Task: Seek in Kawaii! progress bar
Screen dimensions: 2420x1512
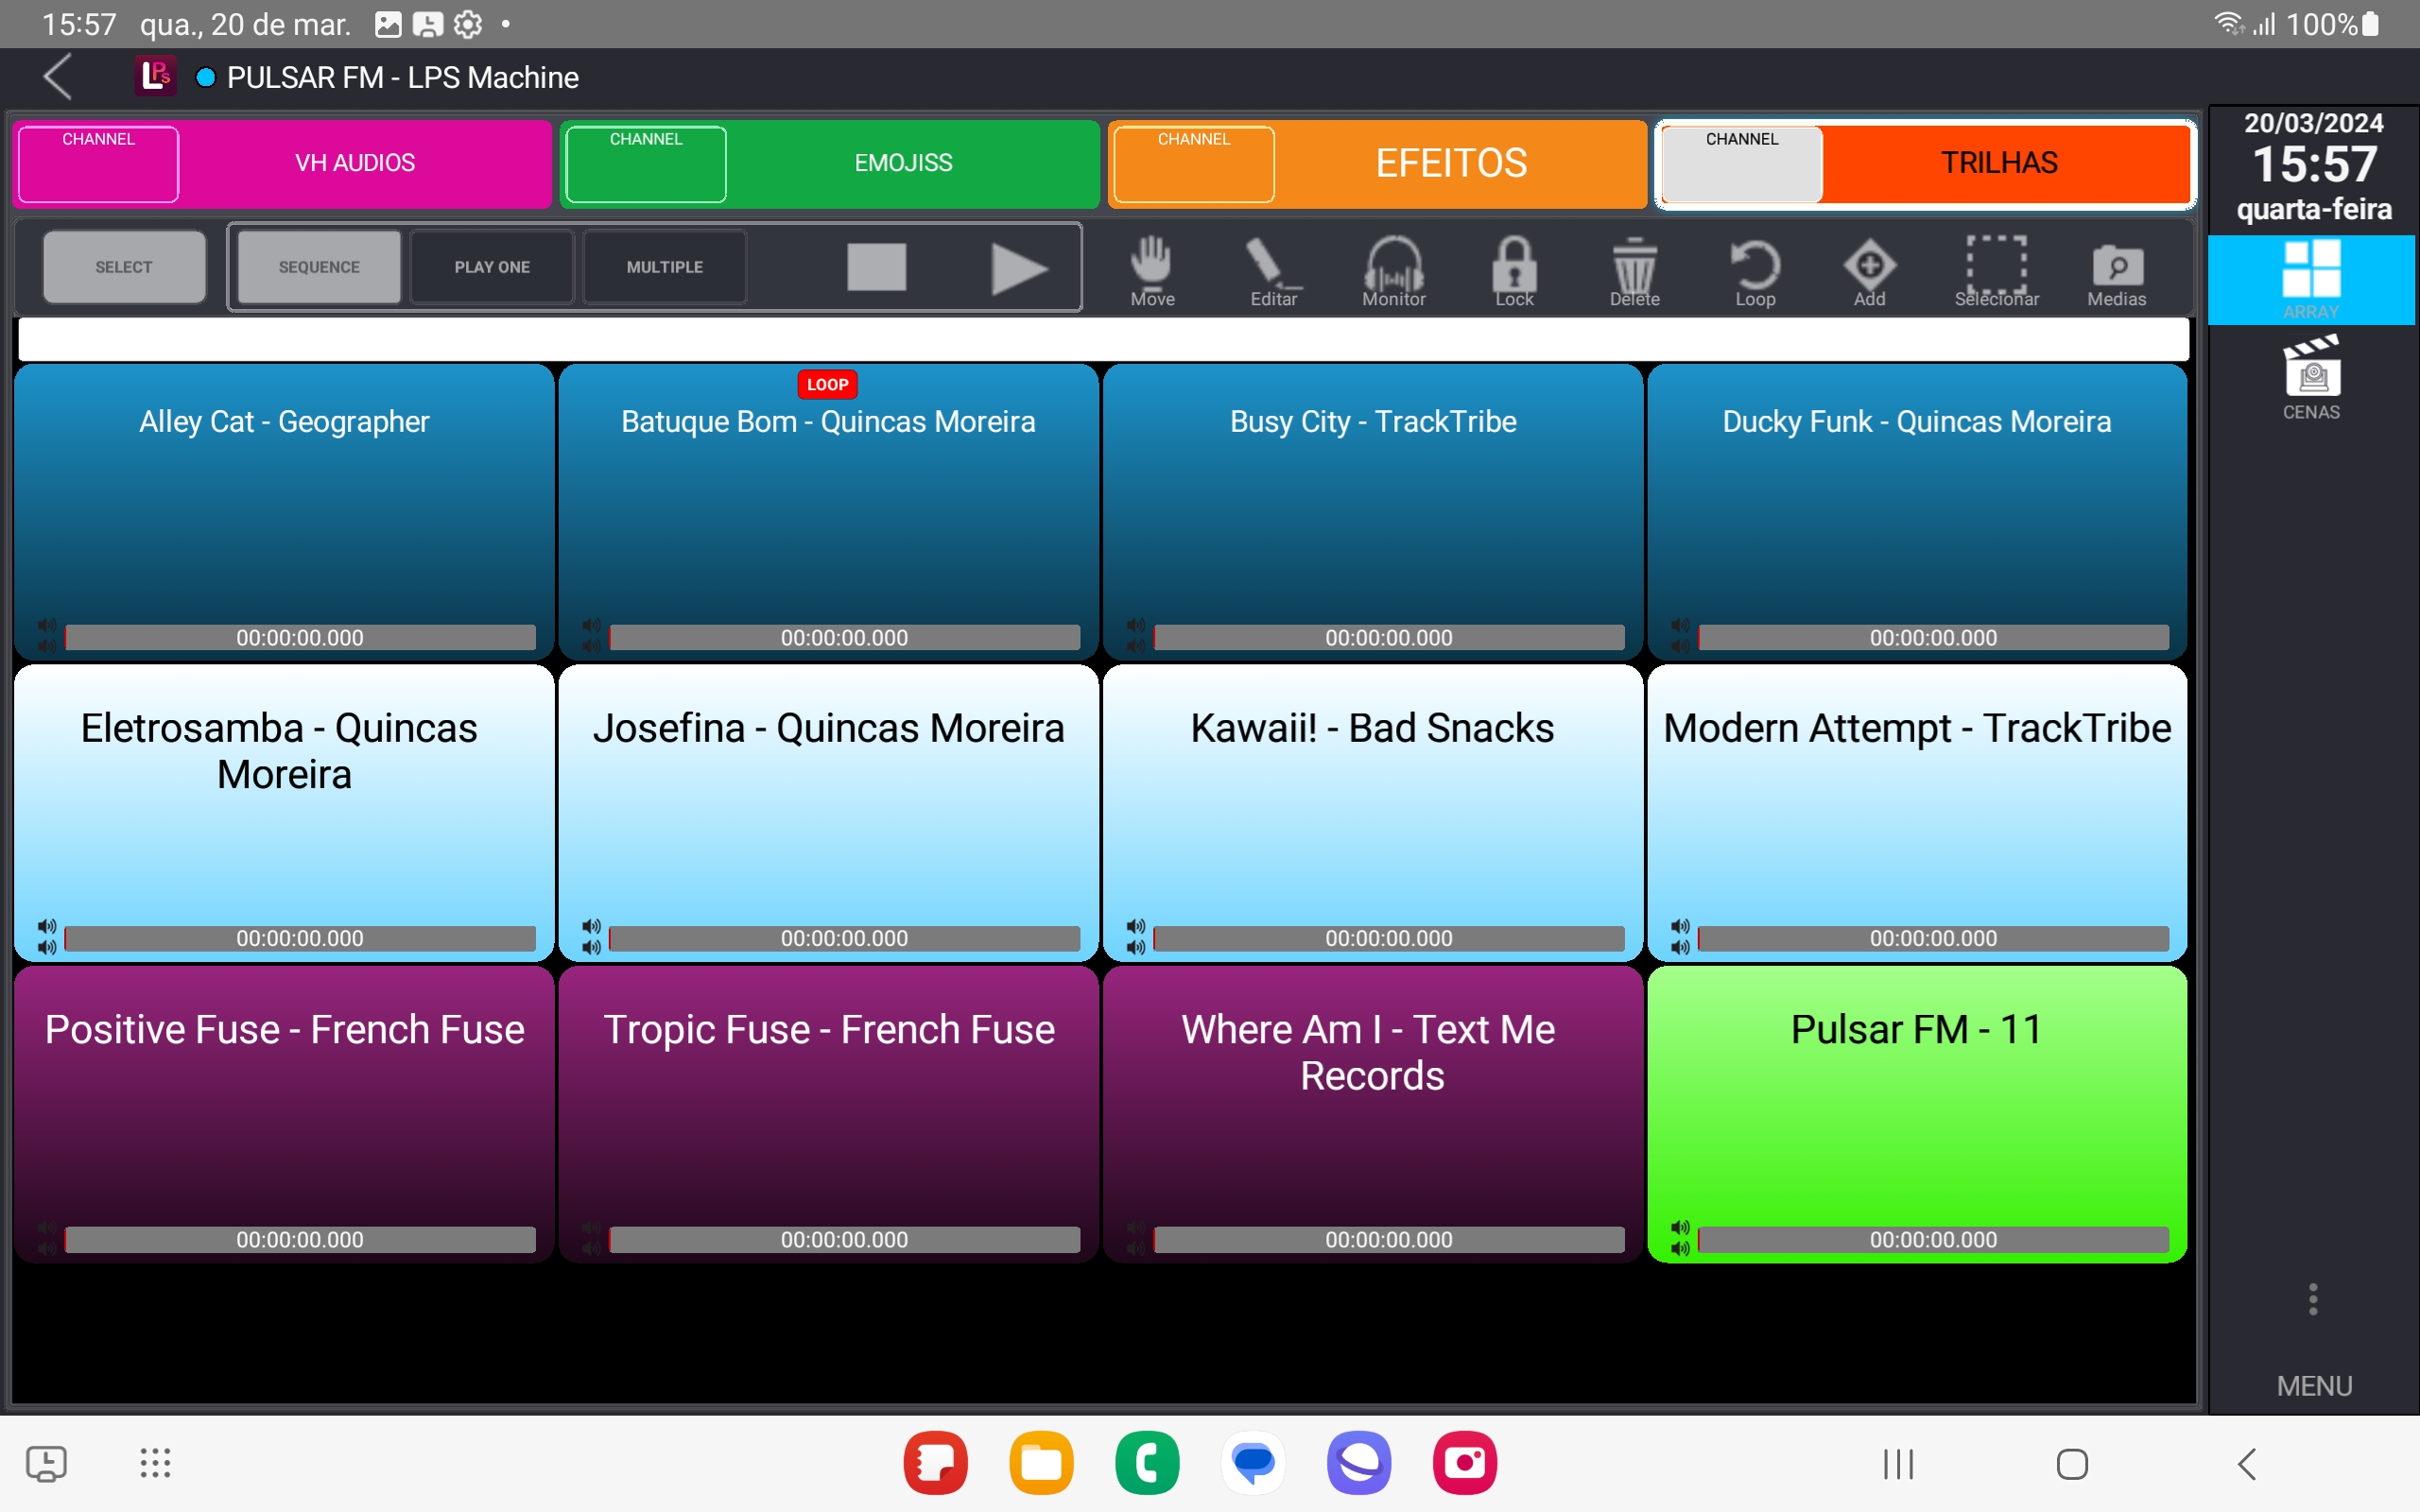Action: point(1389,938)
